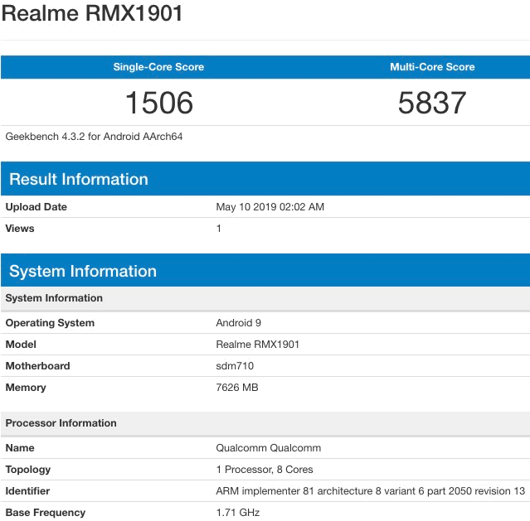The height and width of the screenshot is (521, 530).
Task: Click the Topology label
Action: [28, 470]
